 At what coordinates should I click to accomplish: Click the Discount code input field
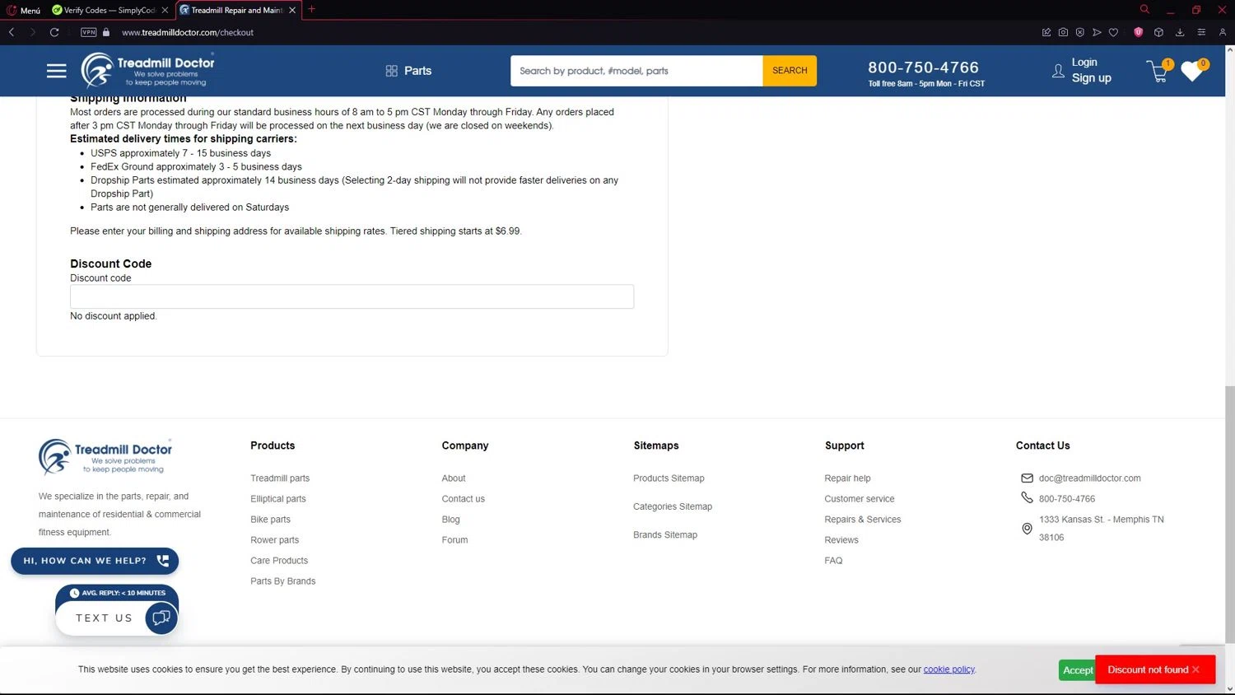pos(352,296)
